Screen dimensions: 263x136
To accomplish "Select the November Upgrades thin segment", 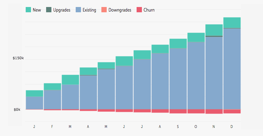I will coord(214,36).
